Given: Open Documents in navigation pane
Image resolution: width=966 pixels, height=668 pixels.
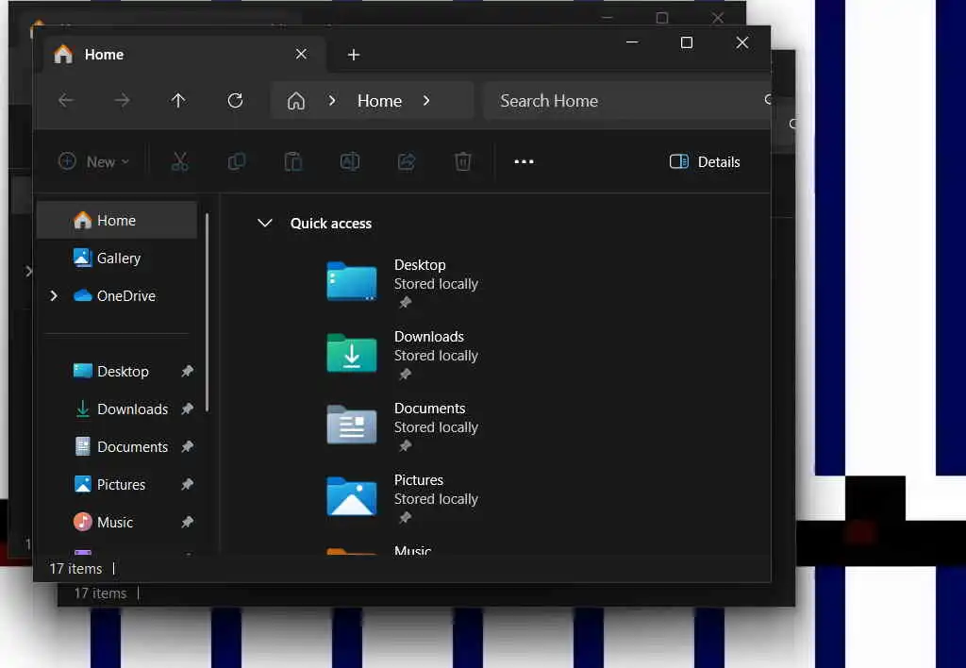Looking at the screenshot, I should click(x=132, y=447).
